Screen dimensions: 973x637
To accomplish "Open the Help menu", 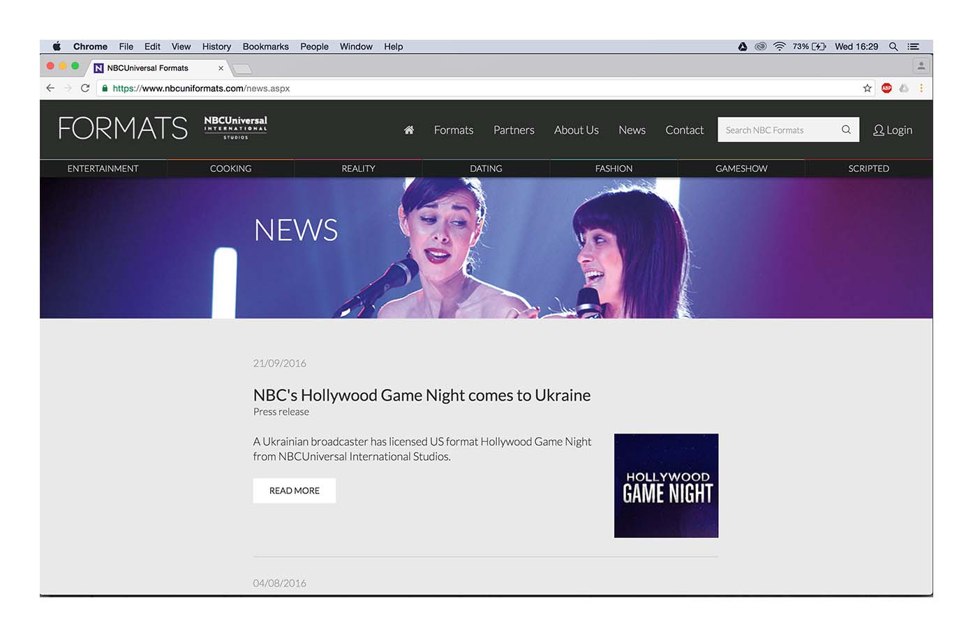I will coord(394,47).
